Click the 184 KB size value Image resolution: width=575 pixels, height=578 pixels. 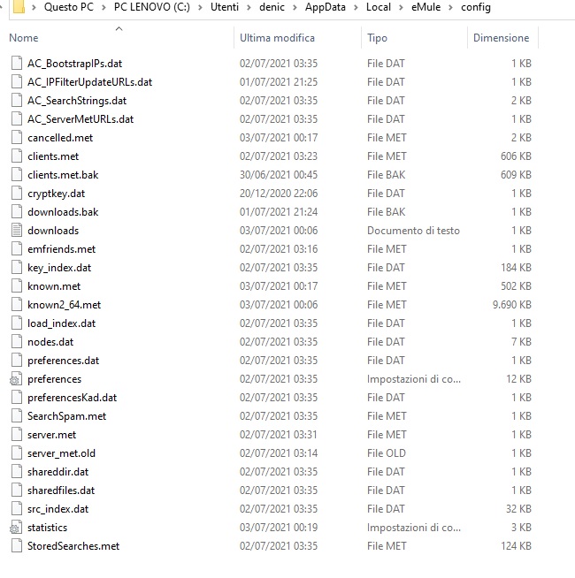point(516,268)
